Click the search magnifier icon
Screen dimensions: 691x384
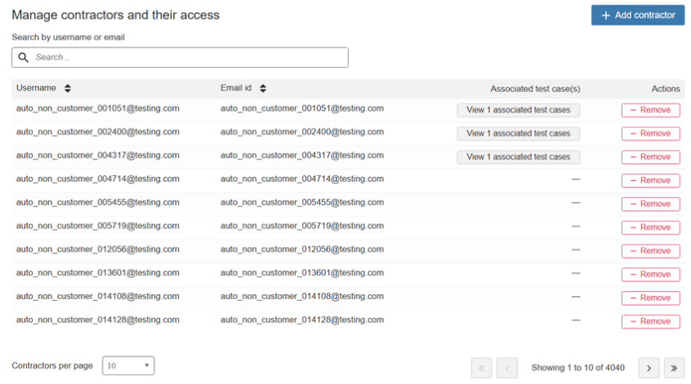pyautogui.click(x=23, y=57)
